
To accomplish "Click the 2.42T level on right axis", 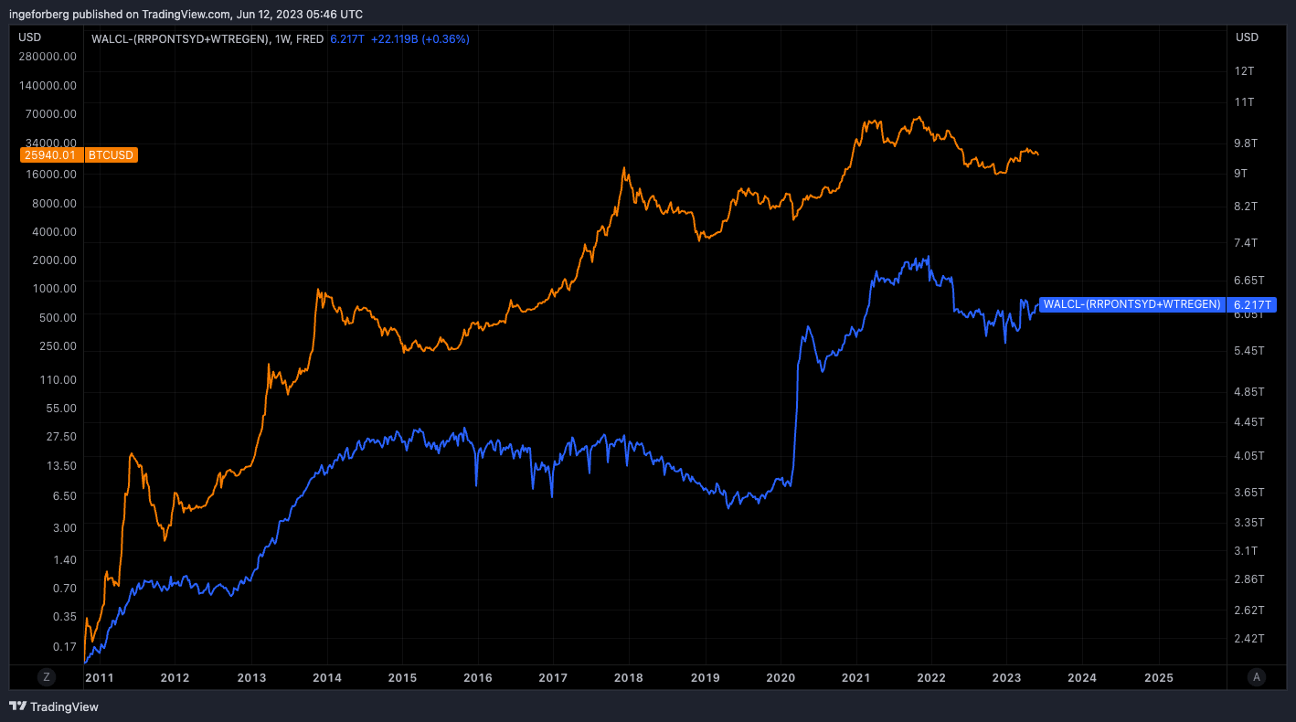I will [1249, 638].
